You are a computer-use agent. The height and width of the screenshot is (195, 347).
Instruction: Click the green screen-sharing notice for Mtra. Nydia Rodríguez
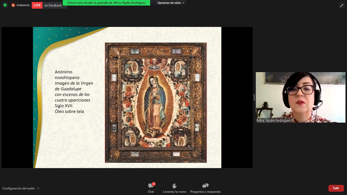coord(106,3)
